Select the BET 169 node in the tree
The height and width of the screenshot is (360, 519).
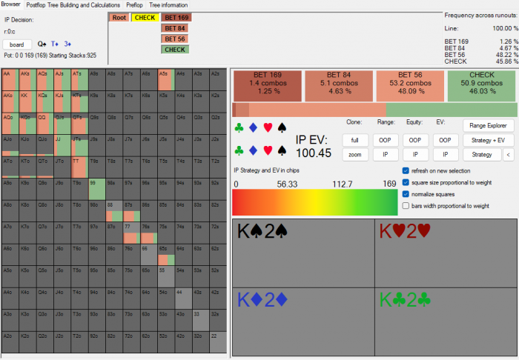[x=176, y=17]
